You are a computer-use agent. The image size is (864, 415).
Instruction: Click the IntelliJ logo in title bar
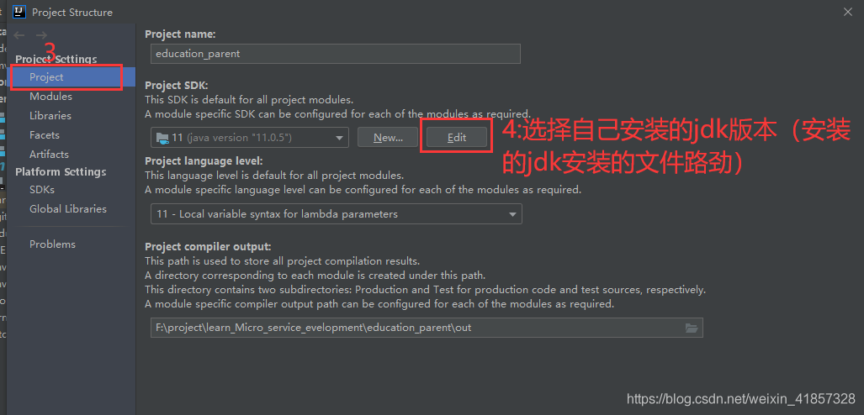[20, 12]
